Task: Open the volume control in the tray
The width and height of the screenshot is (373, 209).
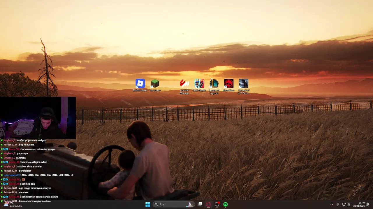Action: pyautogui.click(x=349, y=204)
